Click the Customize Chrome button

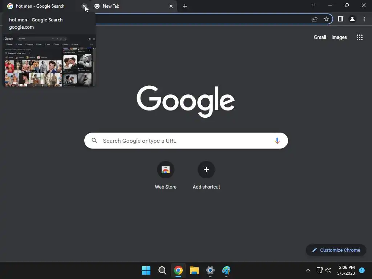click(x=336, y=250)
